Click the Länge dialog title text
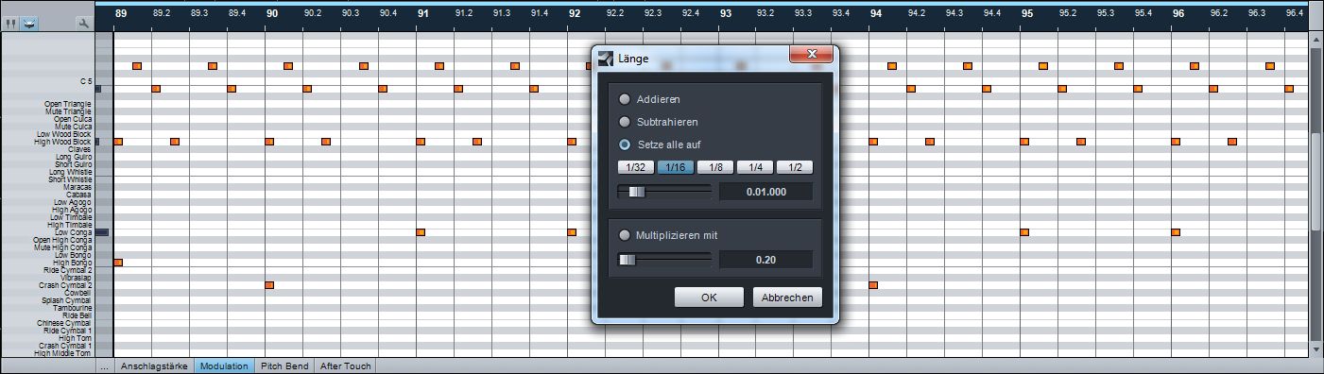 [x=634, y=59]
